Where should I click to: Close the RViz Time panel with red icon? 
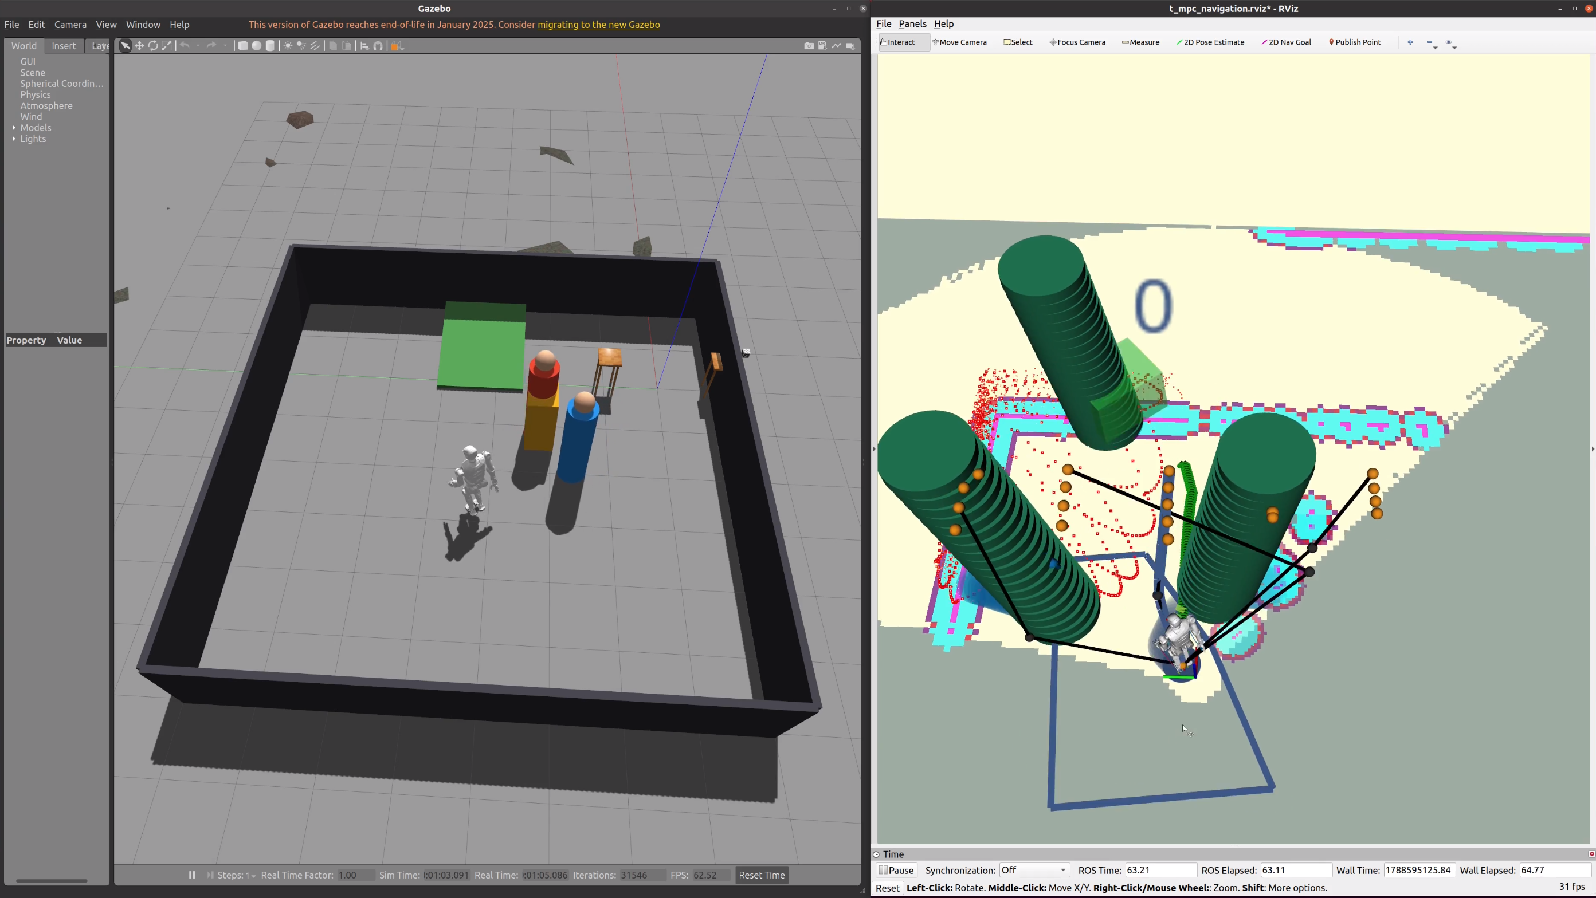click(1590, 854)
